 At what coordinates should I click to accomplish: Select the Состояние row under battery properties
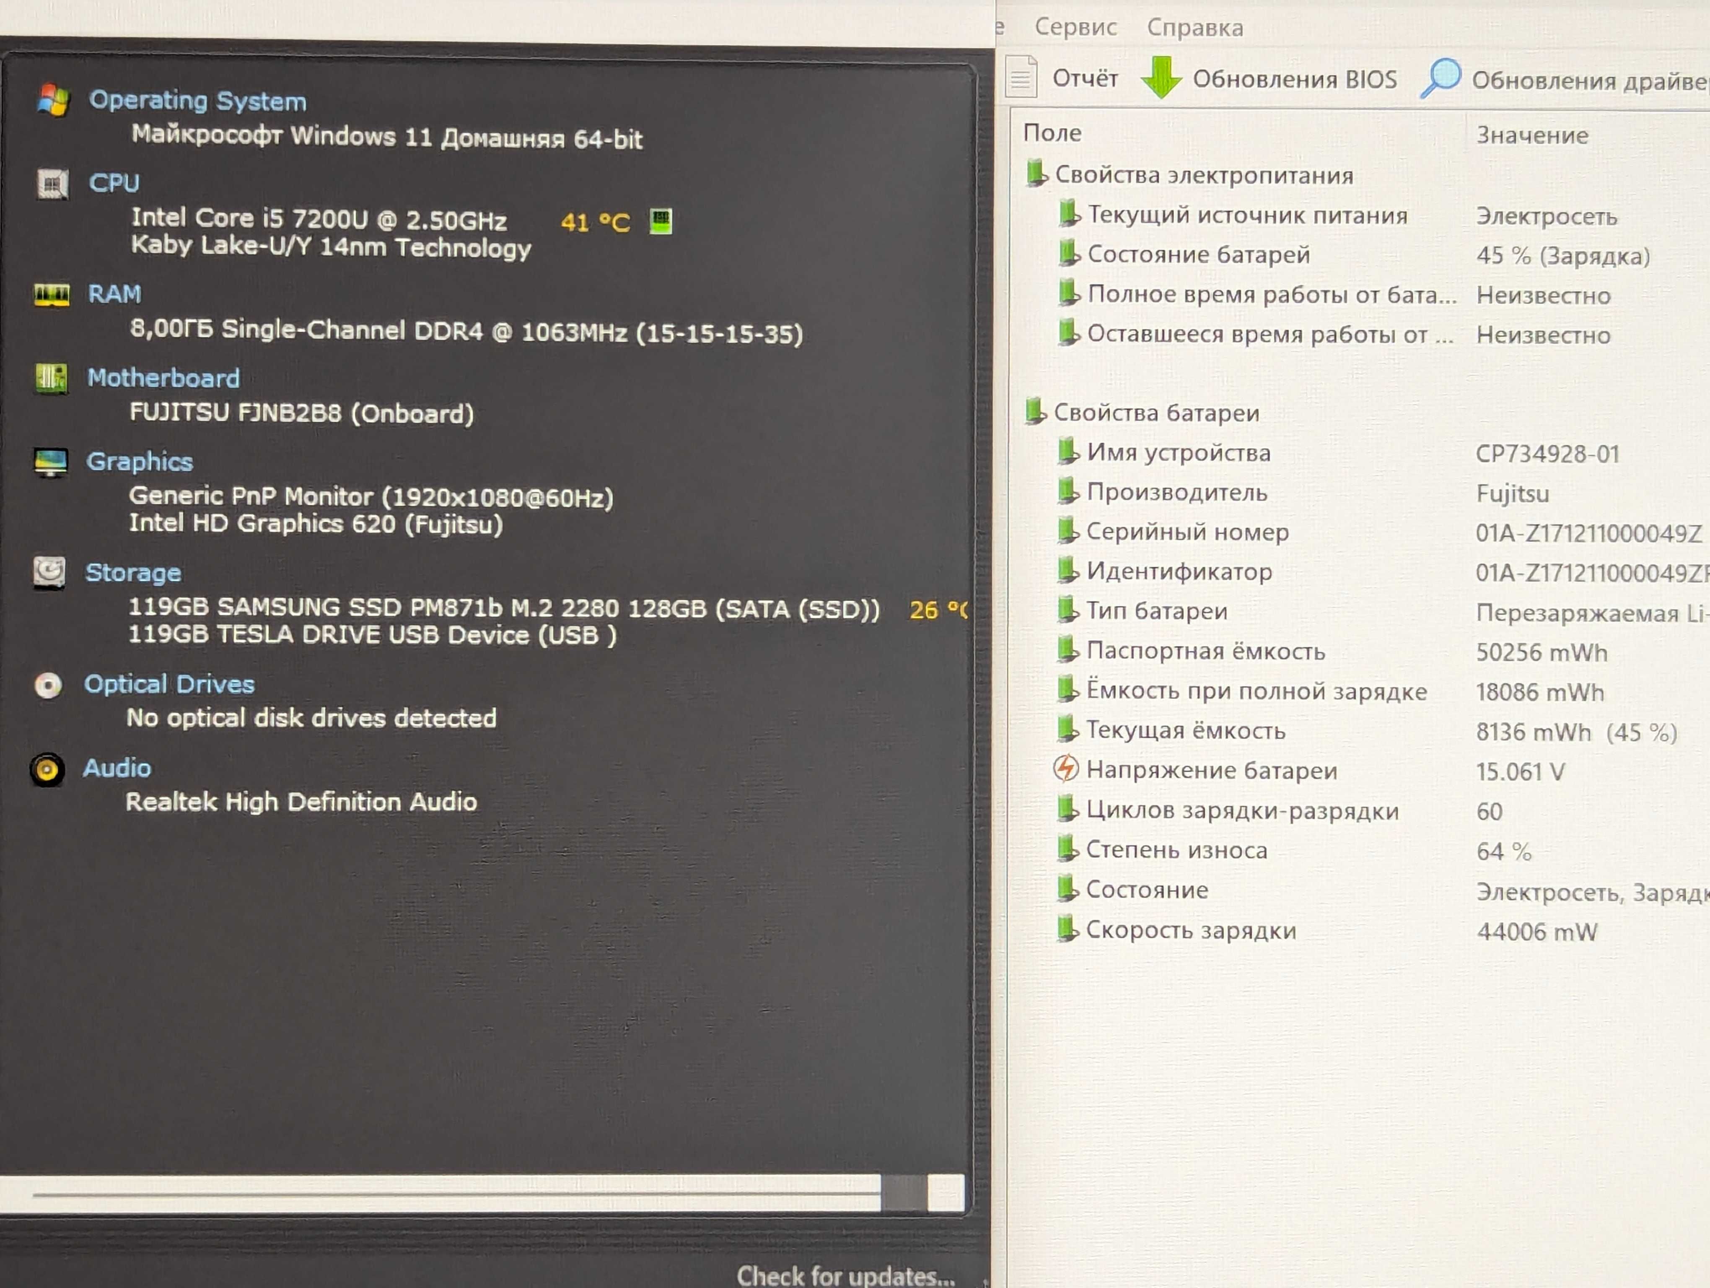(x=1382, y=891)
